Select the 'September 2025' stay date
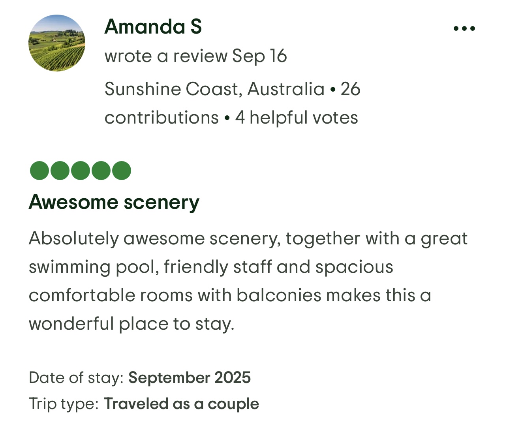The width and height of the screenshot is (507, 426). [x=190, y=378]
